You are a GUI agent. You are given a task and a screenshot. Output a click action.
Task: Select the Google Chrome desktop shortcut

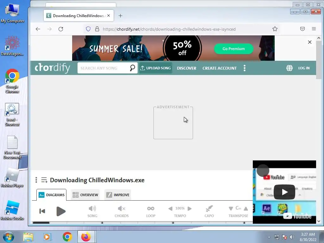[x=12, y=81]
